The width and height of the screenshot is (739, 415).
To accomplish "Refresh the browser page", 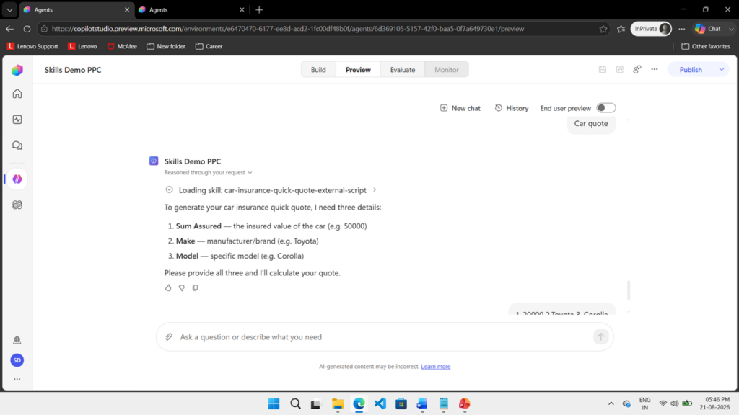I will (27, 29).
